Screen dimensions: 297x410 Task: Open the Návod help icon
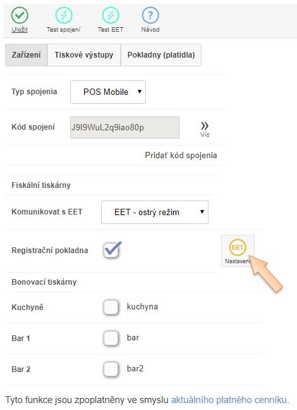[x=150, y=15]
